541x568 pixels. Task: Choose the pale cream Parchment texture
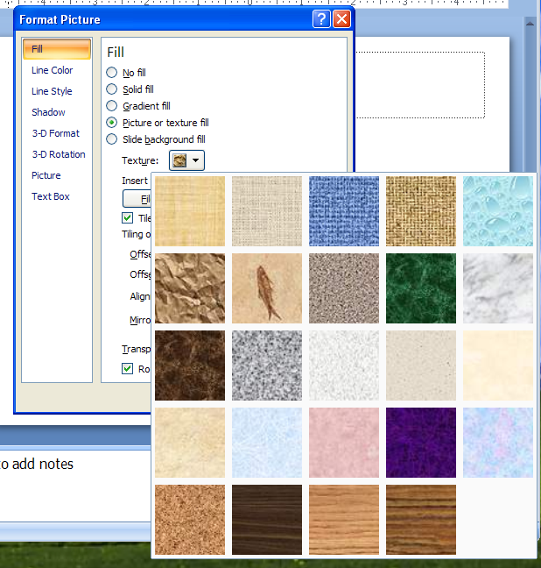coord(498,366)
